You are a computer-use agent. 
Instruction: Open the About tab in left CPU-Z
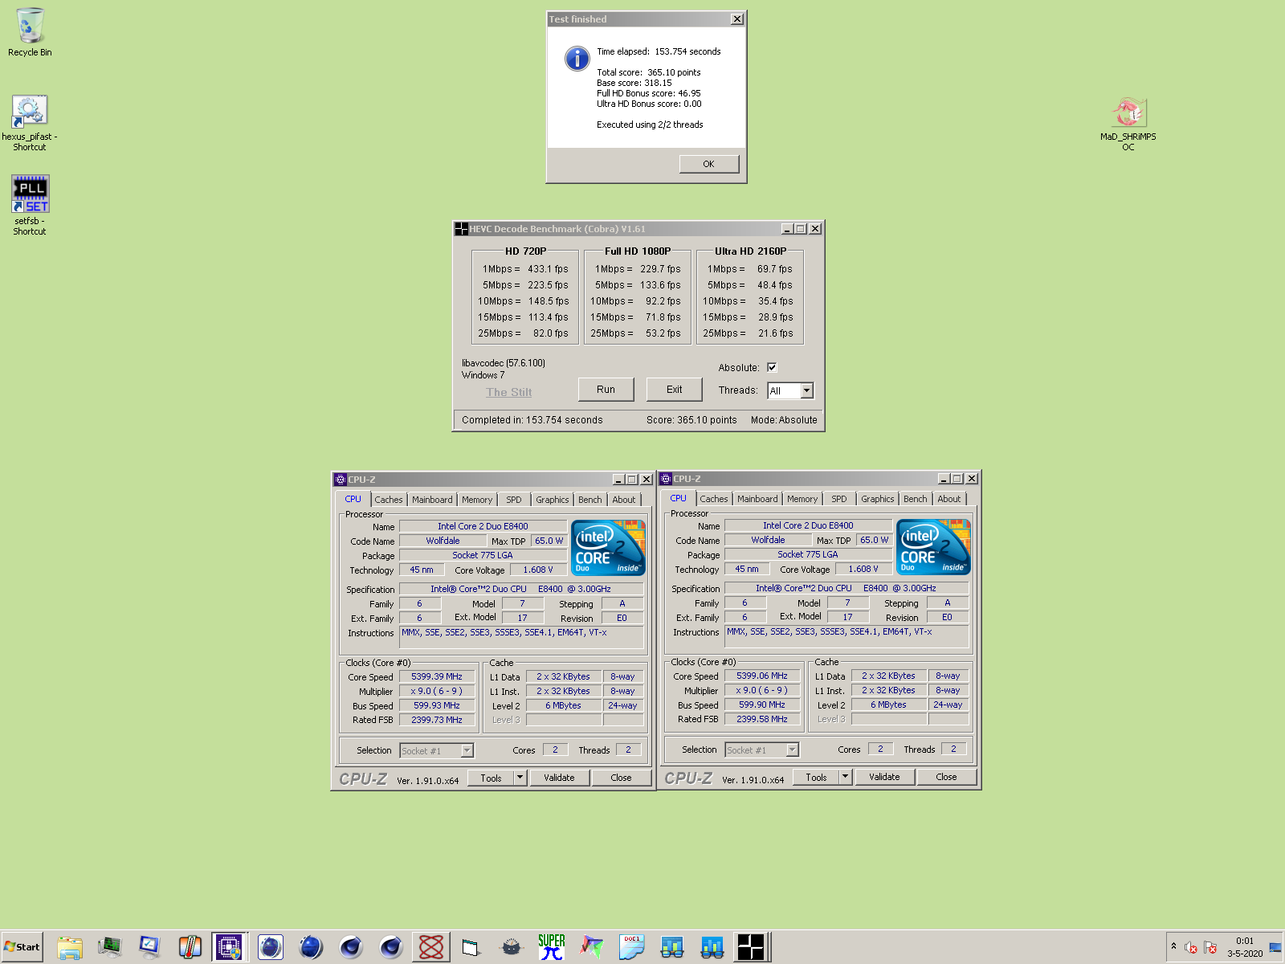pos(624,500)
